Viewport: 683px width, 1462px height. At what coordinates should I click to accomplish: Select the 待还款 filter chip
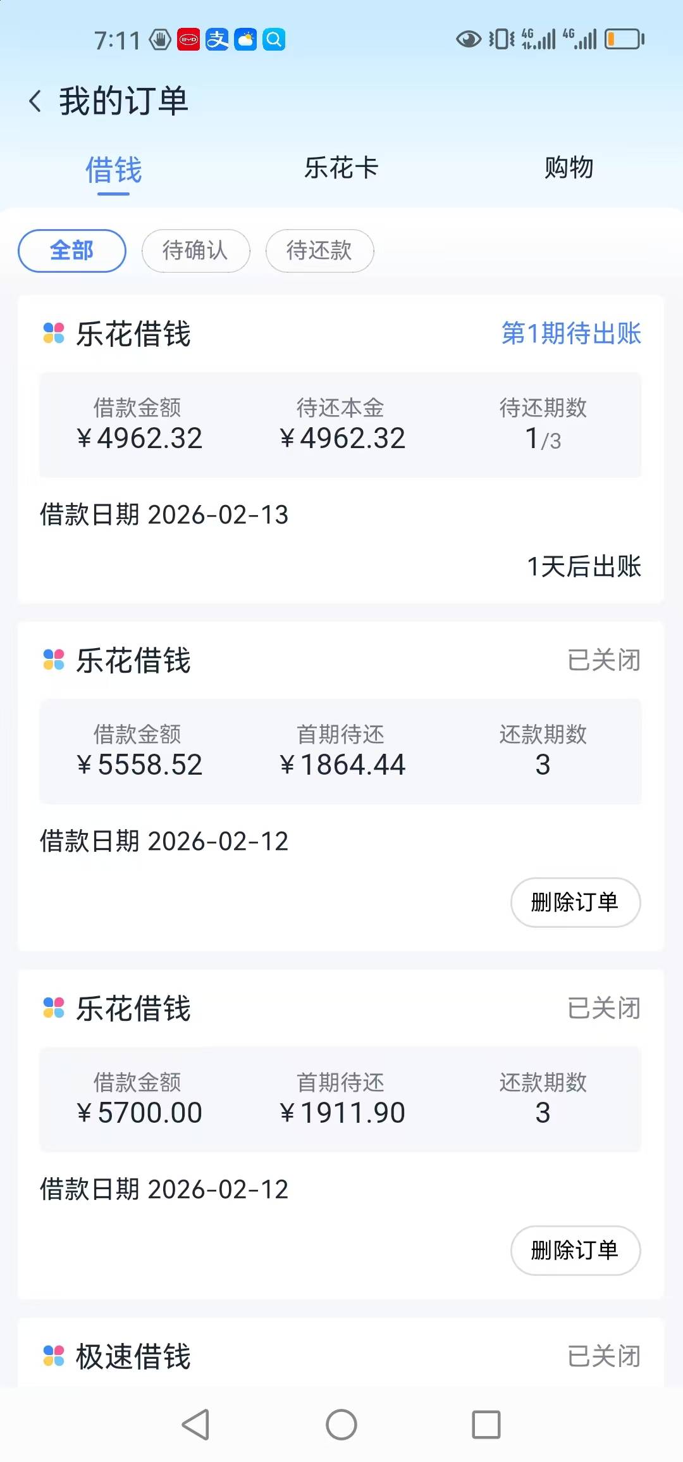[319, 251]
